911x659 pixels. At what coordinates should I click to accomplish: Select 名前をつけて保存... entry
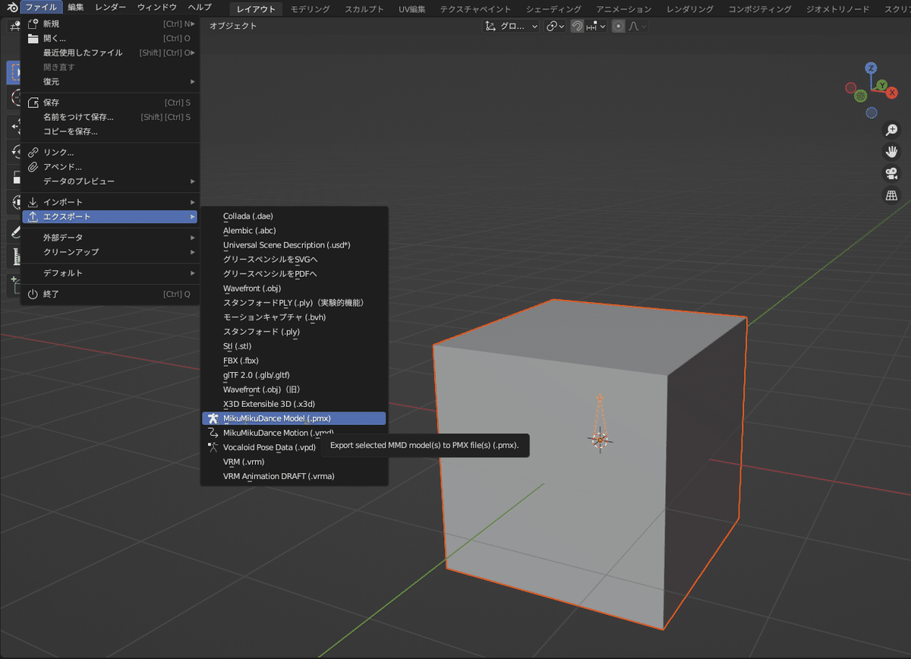pyautogui.click(x=110, y=117)
